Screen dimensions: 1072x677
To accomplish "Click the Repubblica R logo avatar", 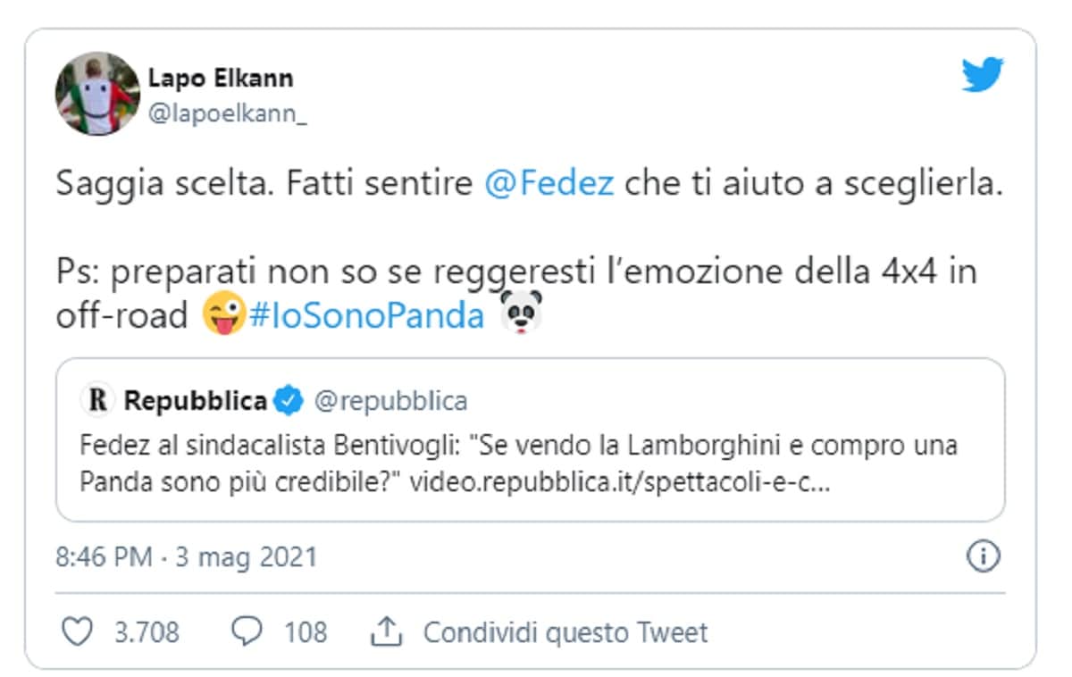I will point(96,402).
